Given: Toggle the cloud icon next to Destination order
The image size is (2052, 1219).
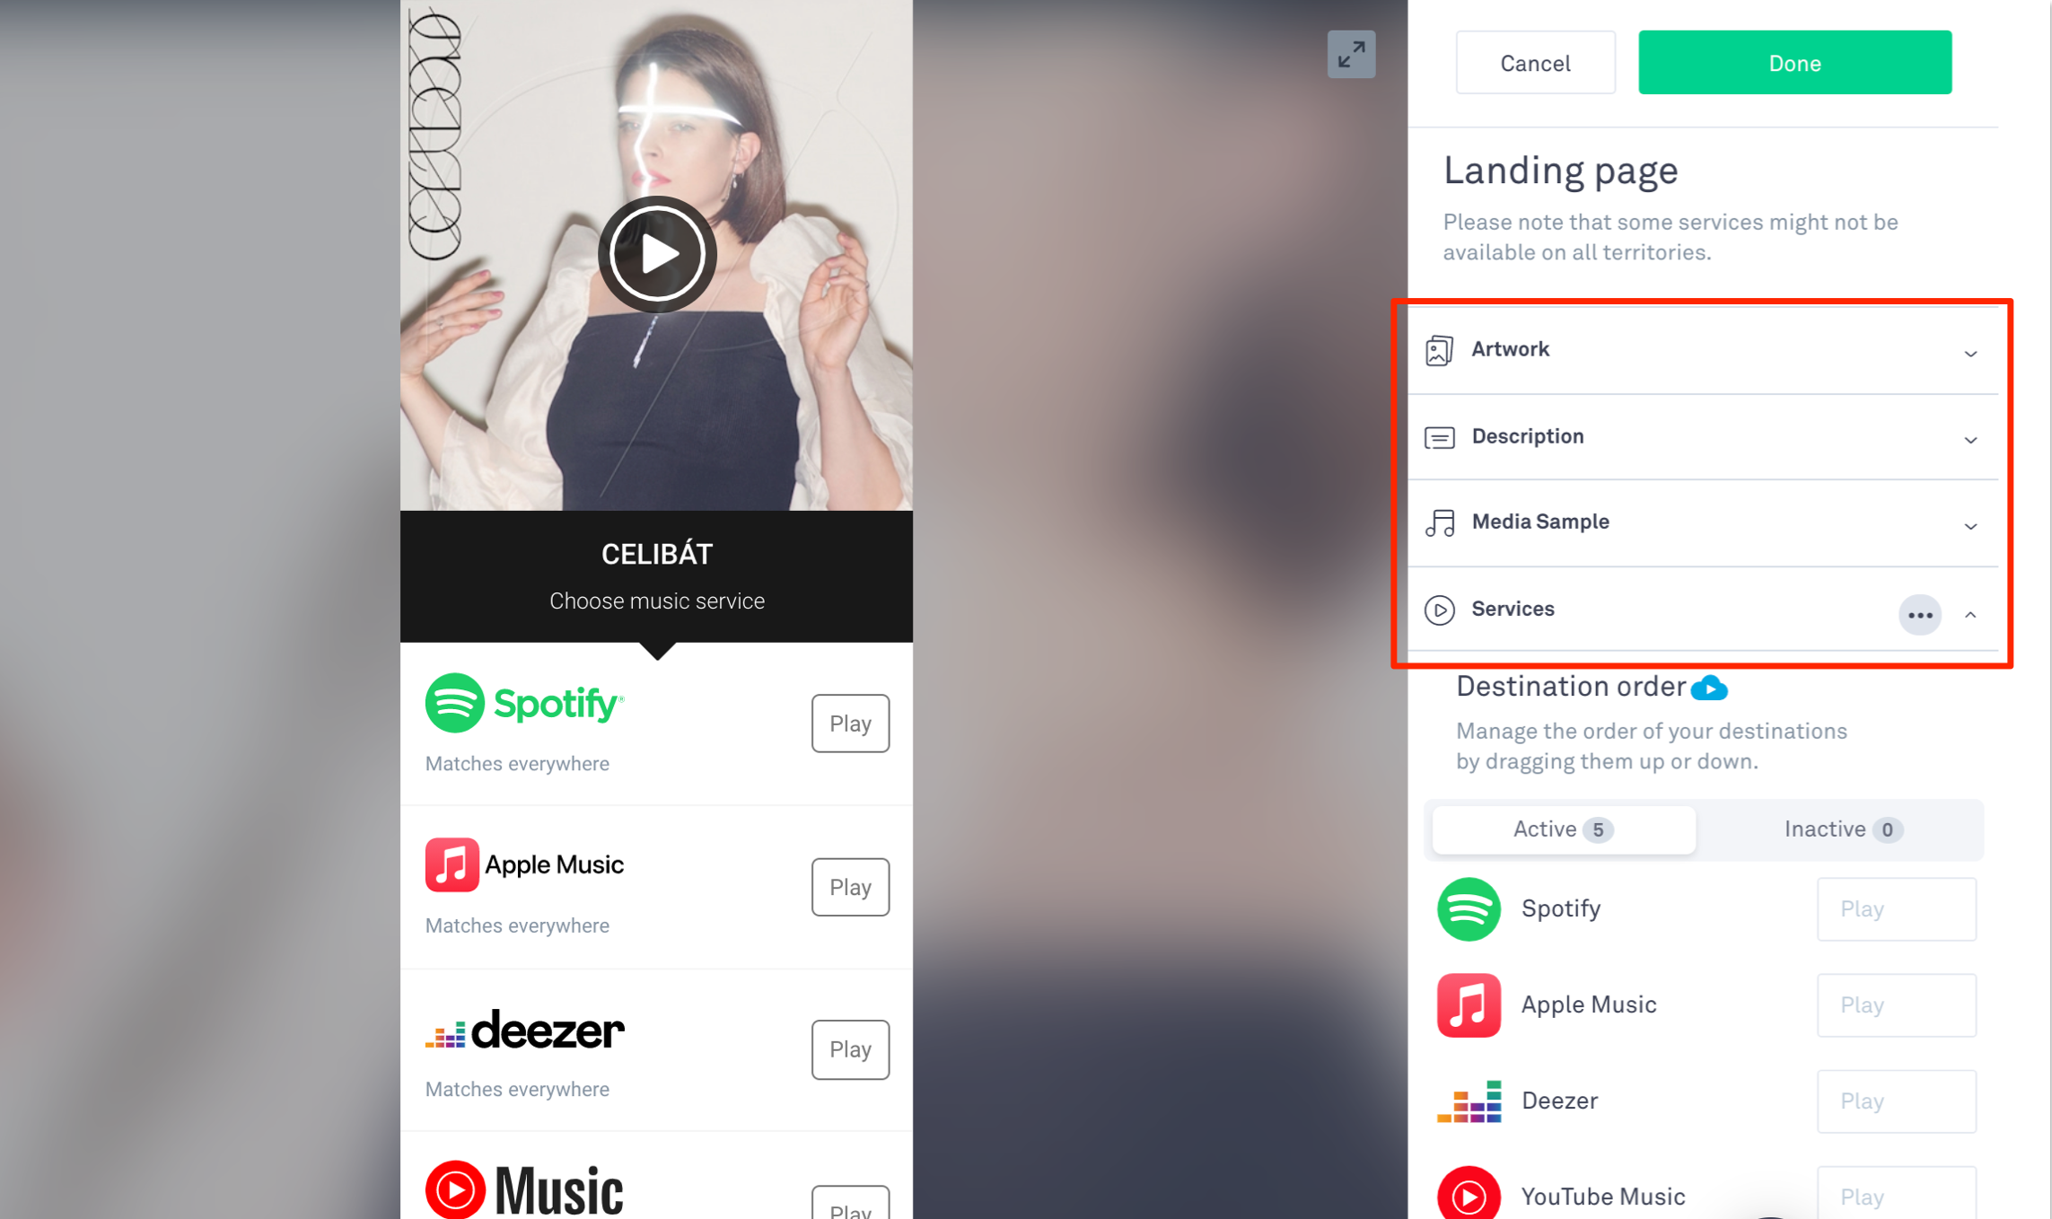Looking at the screenshot, I should (1709, 688).
